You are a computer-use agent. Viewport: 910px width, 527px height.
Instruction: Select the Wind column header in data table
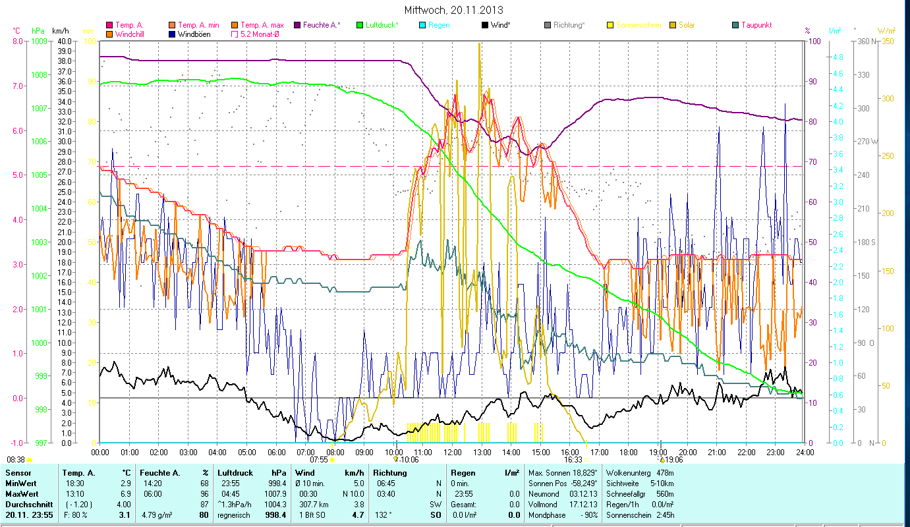305,473
